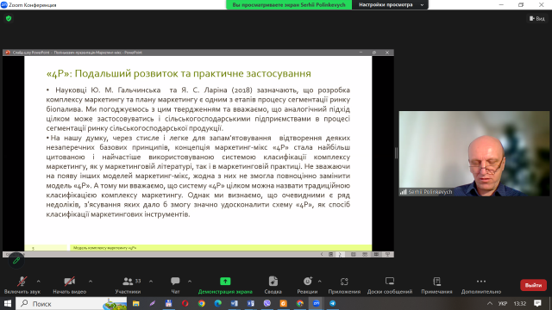552x310 pixels.
Task: Open video options arrow beside Начать видео
Action: coord(91,282)
